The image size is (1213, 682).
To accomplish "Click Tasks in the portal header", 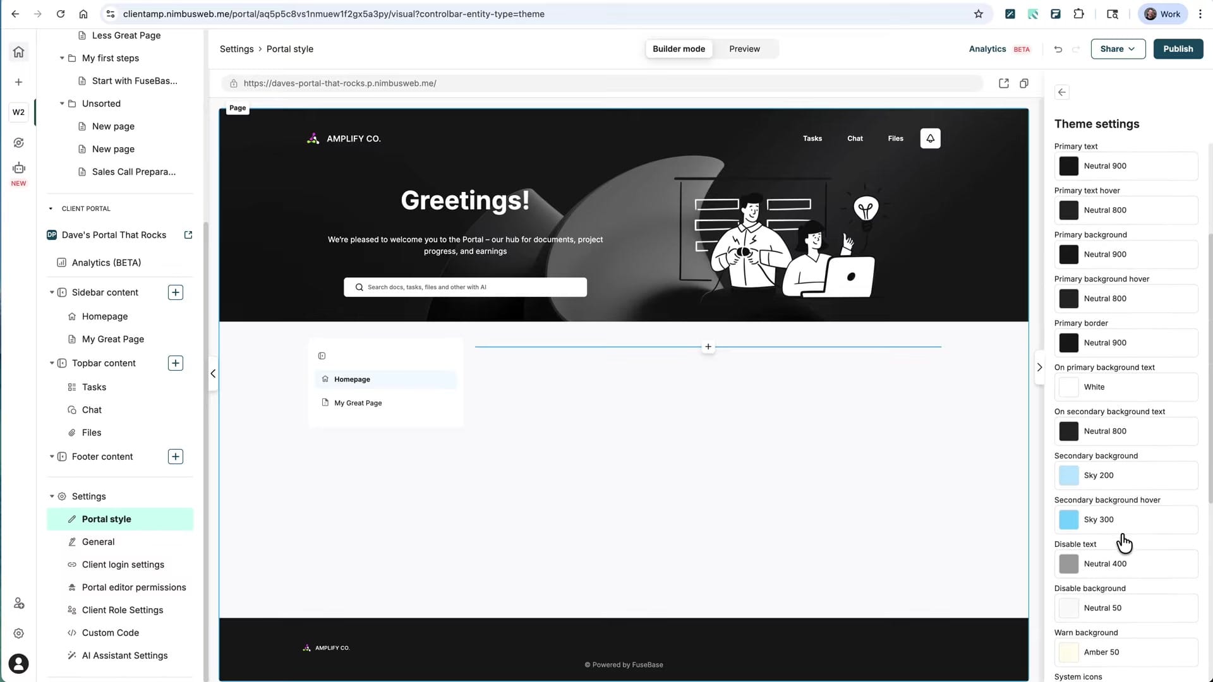I will pos(812,138).
